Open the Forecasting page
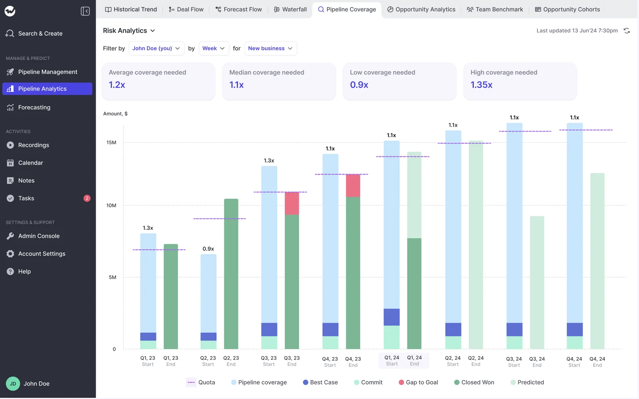 (x=48, y=107)
